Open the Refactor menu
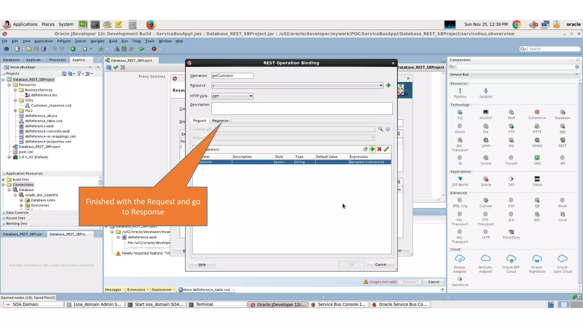 tap(64, 41)
